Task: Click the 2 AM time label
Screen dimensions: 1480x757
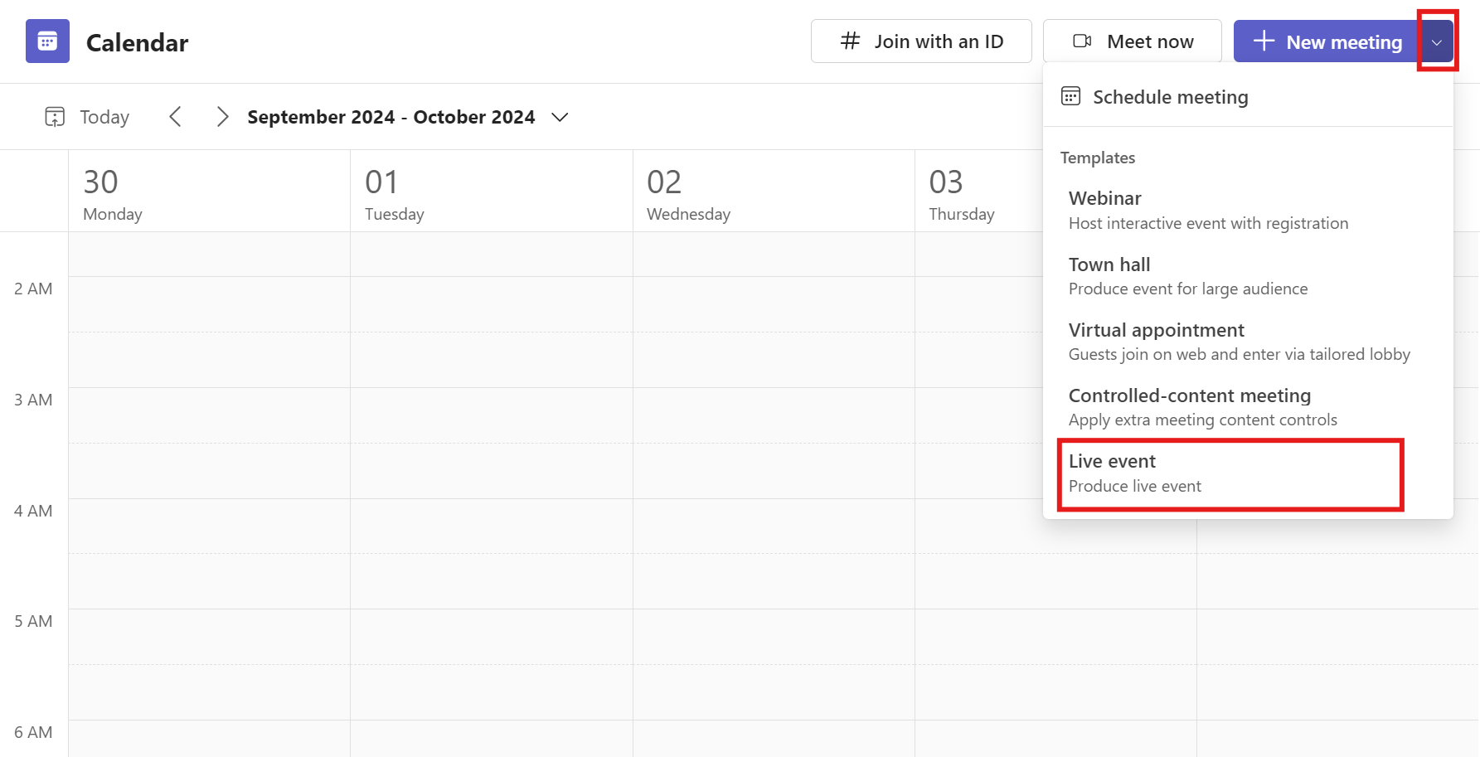Action: [x=33, y=289]
